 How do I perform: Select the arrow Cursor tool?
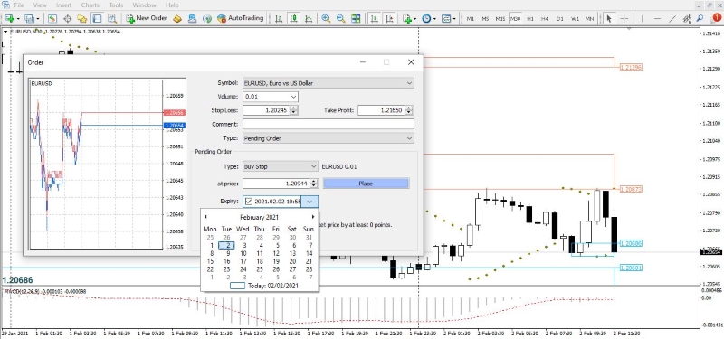tap(609, 18)
